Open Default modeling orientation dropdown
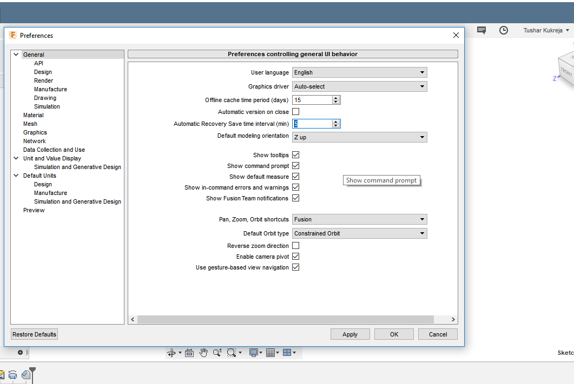 pyautogui.click(x=359, y=137)
